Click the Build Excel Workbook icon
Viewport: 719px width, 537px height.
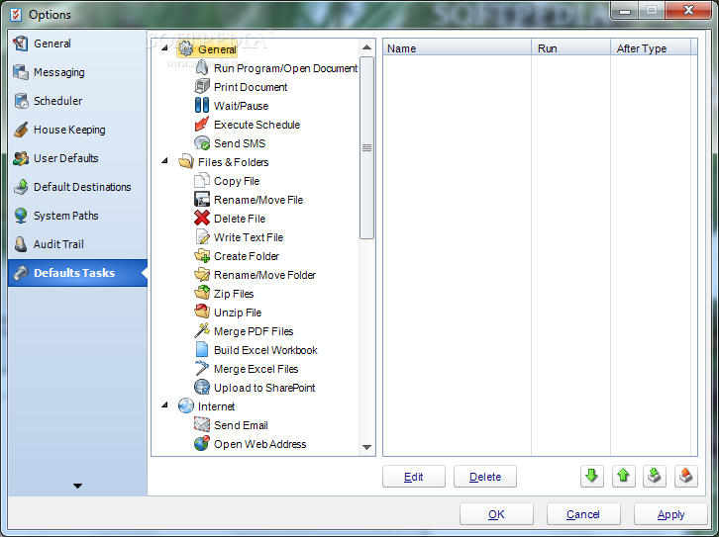tap(202, 350)
